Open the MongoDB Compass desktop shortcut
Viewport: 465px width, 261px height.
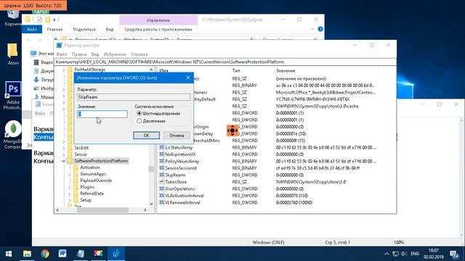click(x=13, y=134)
